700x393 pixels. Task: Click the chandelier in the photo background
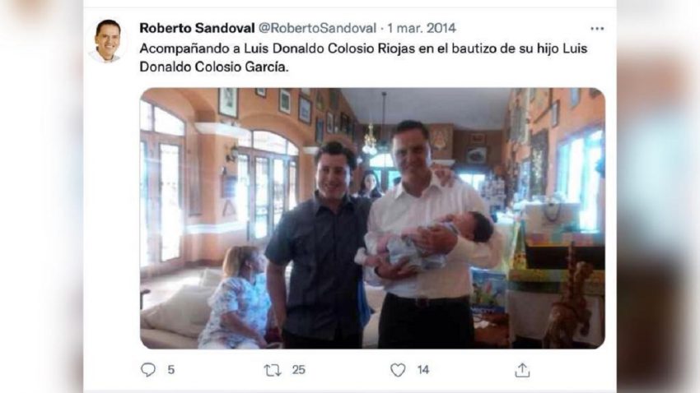pos(370,141)
